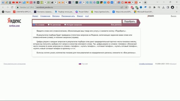Screen dimensions: 180x101
Task: Log out via the Выход link
Action: [x=174, y=16]
